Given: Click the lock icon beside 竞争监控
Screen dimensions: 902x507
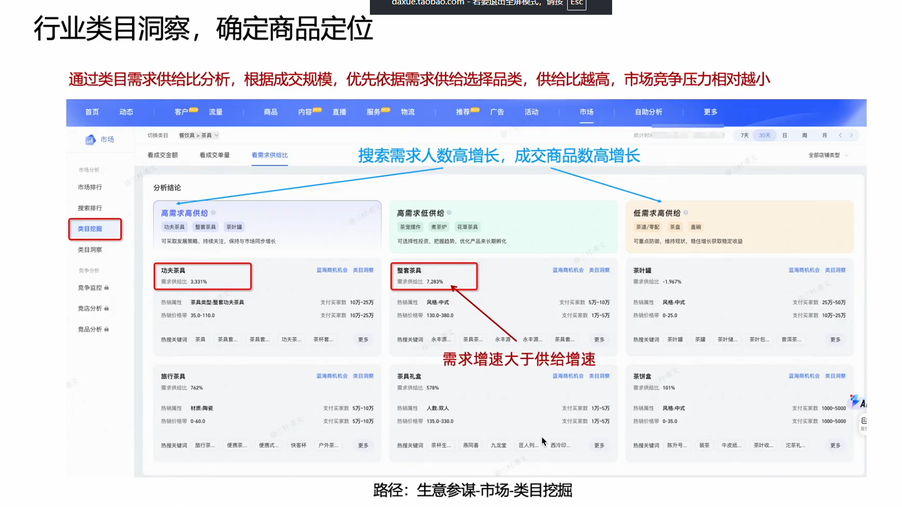Looking at the screenshot, I should pos(106,287).
